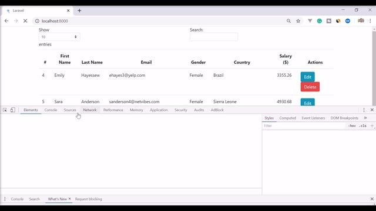Select the What's New drawer tab

pos(58,199)
